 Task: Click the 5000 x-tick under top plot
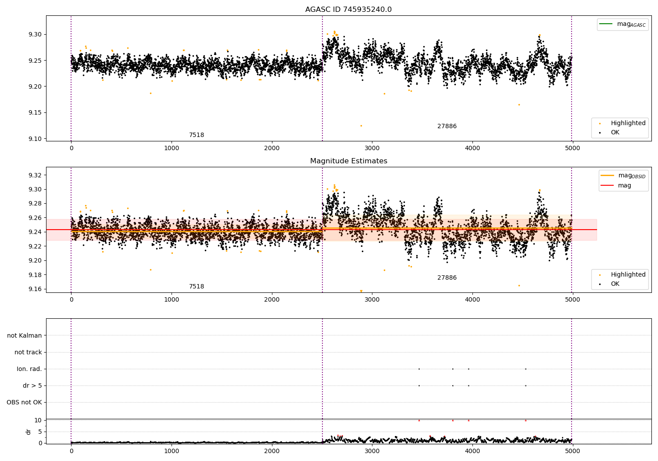572,148
